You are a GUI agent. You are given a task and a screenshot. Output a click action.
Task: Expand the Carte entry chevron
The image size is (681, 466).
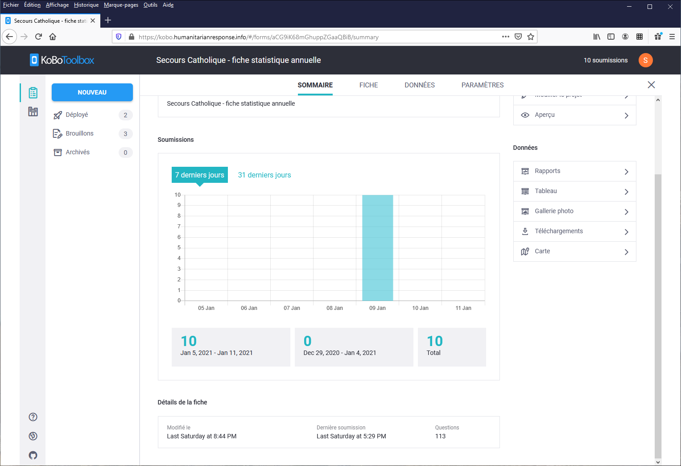click(626, 252)
